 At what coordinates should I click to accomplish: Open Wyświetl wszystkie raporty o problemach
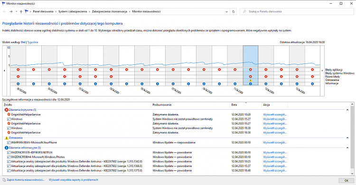point(73,180)
